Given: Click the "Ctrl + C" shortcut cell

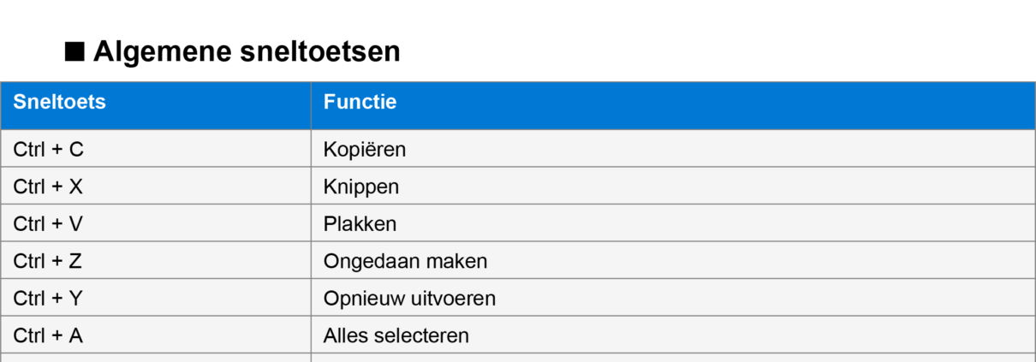Looking at the screenshot, I should coord(49,150).
